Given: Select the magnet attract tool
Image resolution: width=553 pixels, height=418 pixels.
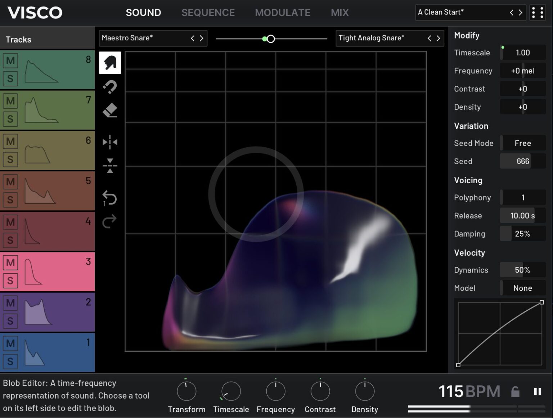Looking at the screenshot, I should [110, 87].
